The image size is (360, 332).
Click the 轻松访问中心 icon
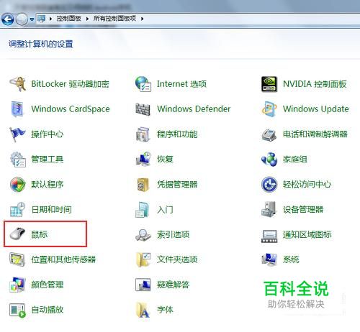point(269,185)
